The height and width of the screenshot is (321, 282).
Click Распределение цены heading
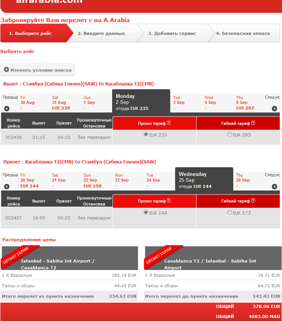tap(29, 240)
